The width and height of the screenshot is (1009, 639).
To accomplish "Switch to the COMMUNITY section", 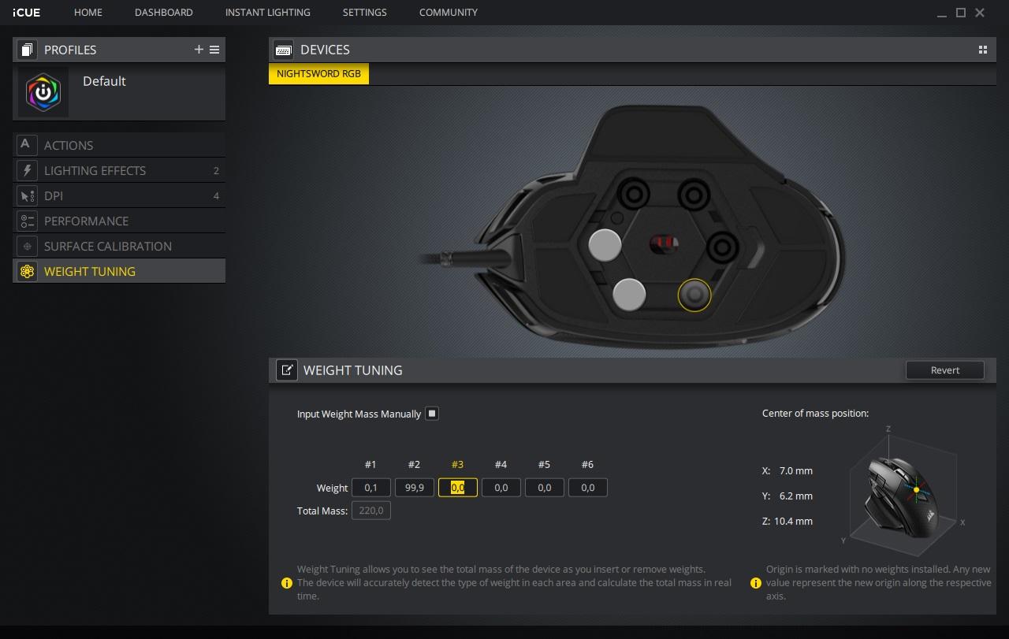I will 449,13.
